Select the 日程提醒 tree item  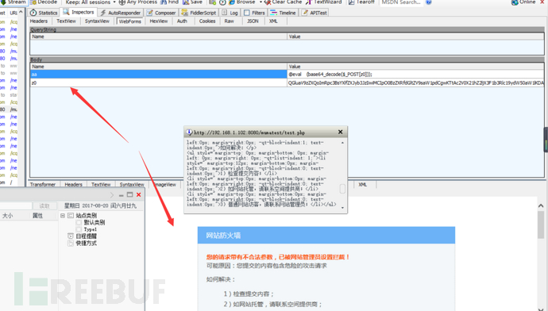click(86, 236)
